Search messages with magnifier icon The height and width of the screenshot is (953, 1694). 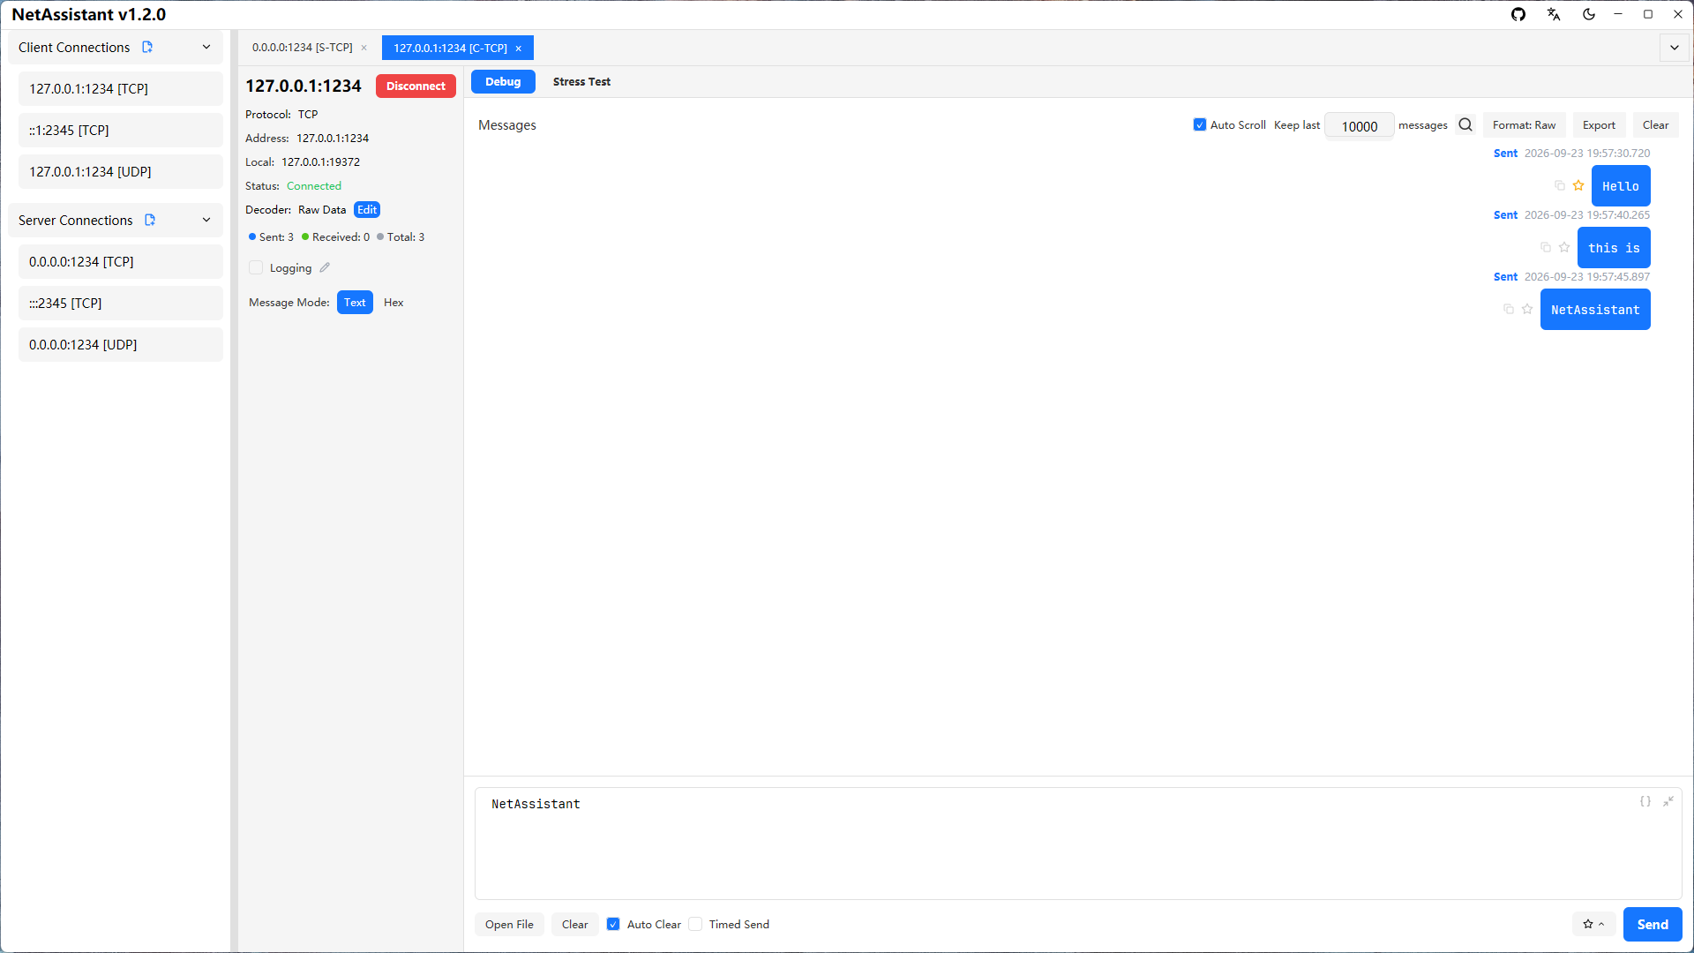1465,124
